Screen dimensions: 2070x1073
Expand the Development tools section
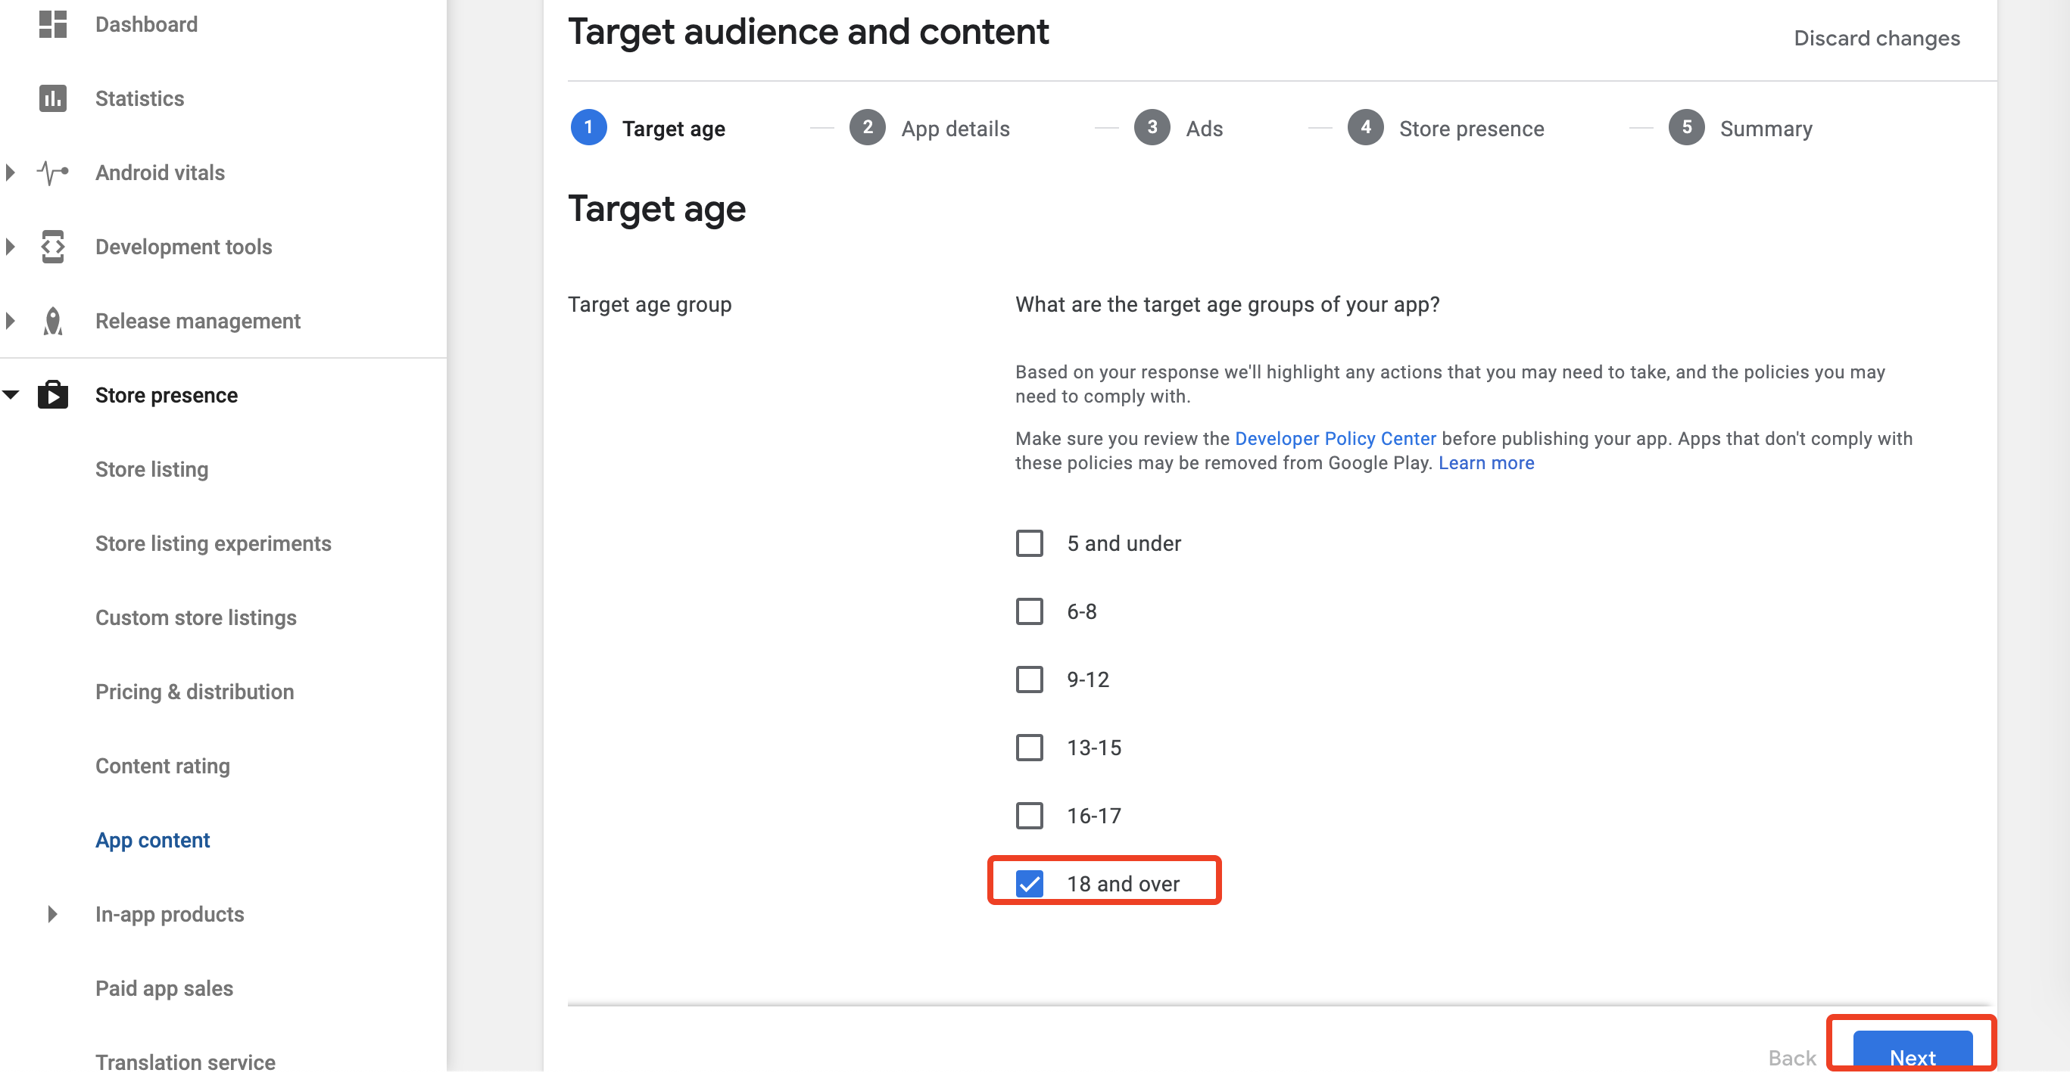click(x=11, y=247)
